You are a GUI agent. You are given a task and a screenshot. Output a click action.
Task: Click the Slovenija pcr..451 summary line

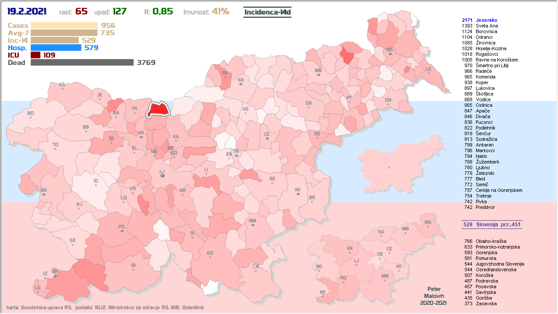[x=492, y=225]
